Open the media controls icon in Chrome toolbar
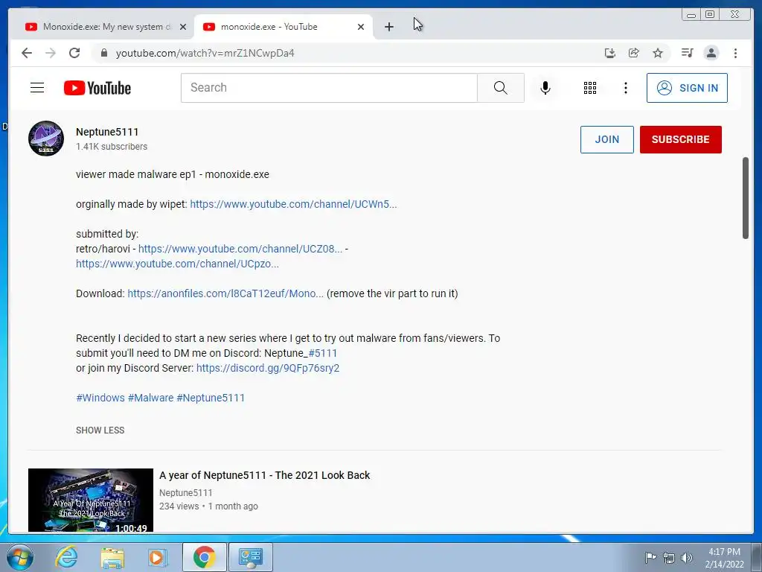762x572 pixels. (x=687, y=53)
